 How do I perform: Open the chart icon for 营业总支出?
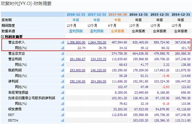63,54
